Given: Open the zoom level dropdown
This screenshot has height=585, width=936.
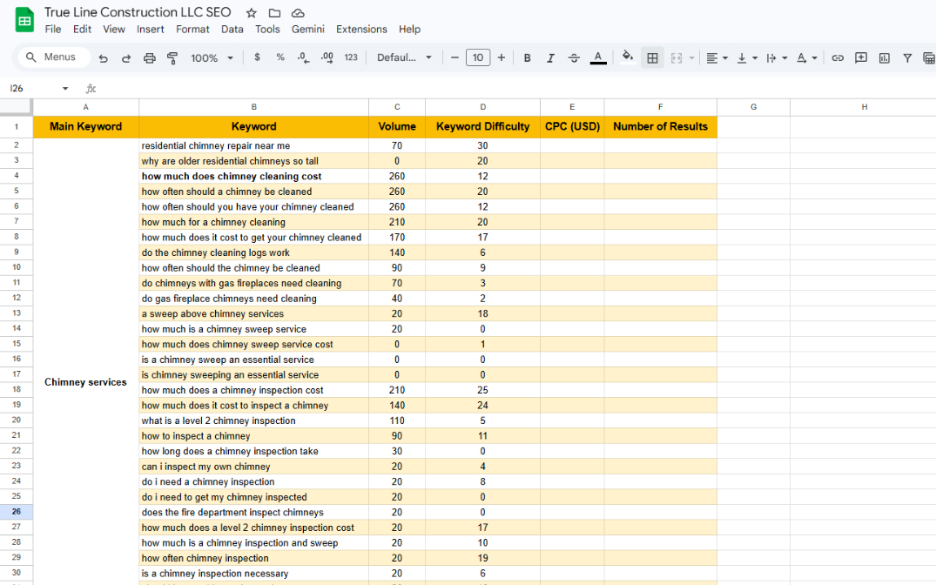Looking at the screenshot, I should pos(212,58).
